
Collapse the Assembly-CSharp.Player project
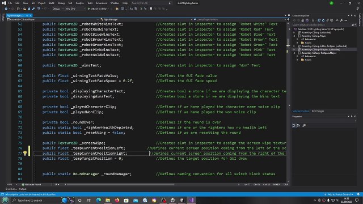tap(294, 36)
